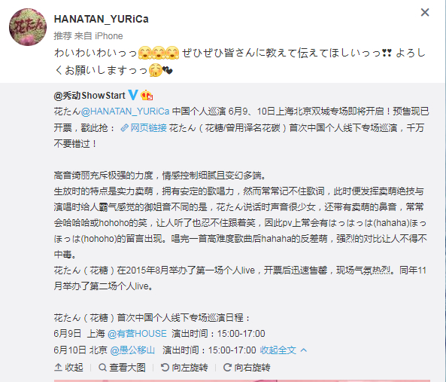Open the @HANATAN_YURiCa mention link
Screen dimensions: 446x382
[x=125, y=112]
